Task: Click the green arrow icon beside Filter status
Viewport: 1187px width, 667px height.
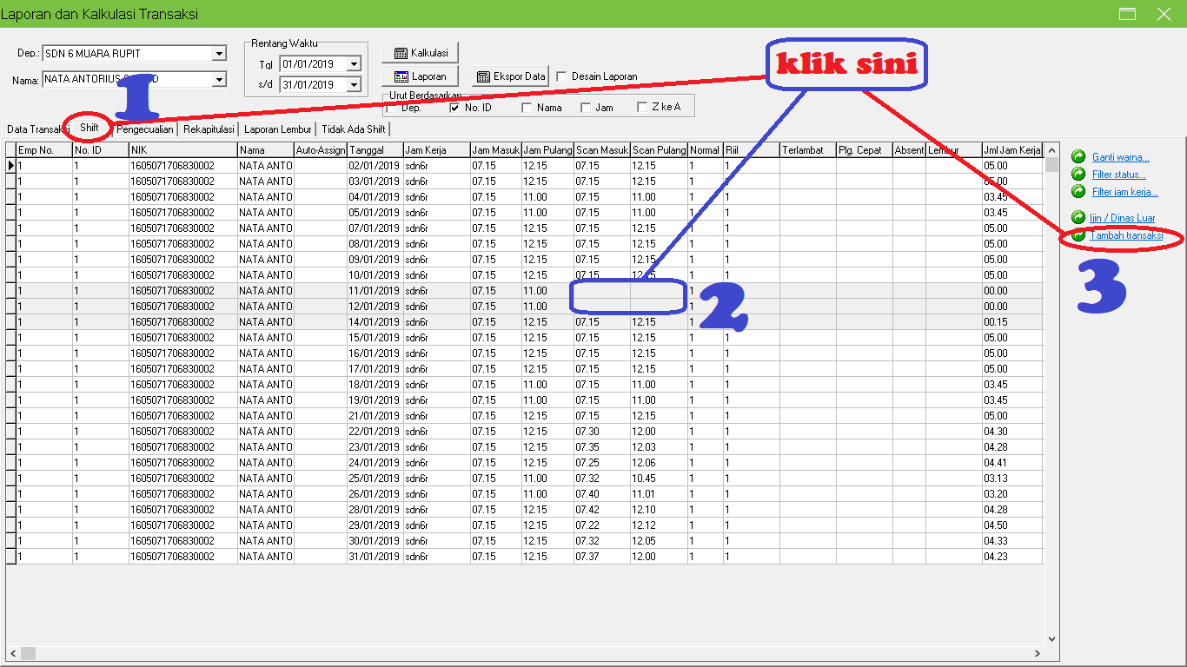Action: pos(1078,174)
